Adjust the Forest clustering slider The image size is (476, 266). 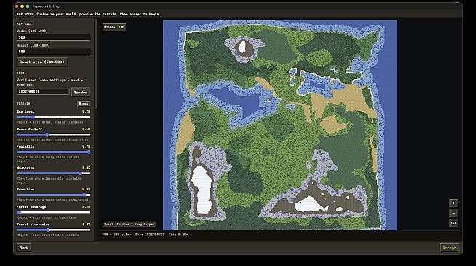53,230
